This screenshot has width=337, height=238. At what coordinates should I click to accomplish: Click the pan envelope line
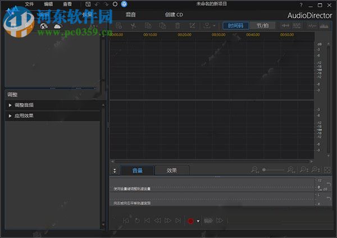point(212,199)
